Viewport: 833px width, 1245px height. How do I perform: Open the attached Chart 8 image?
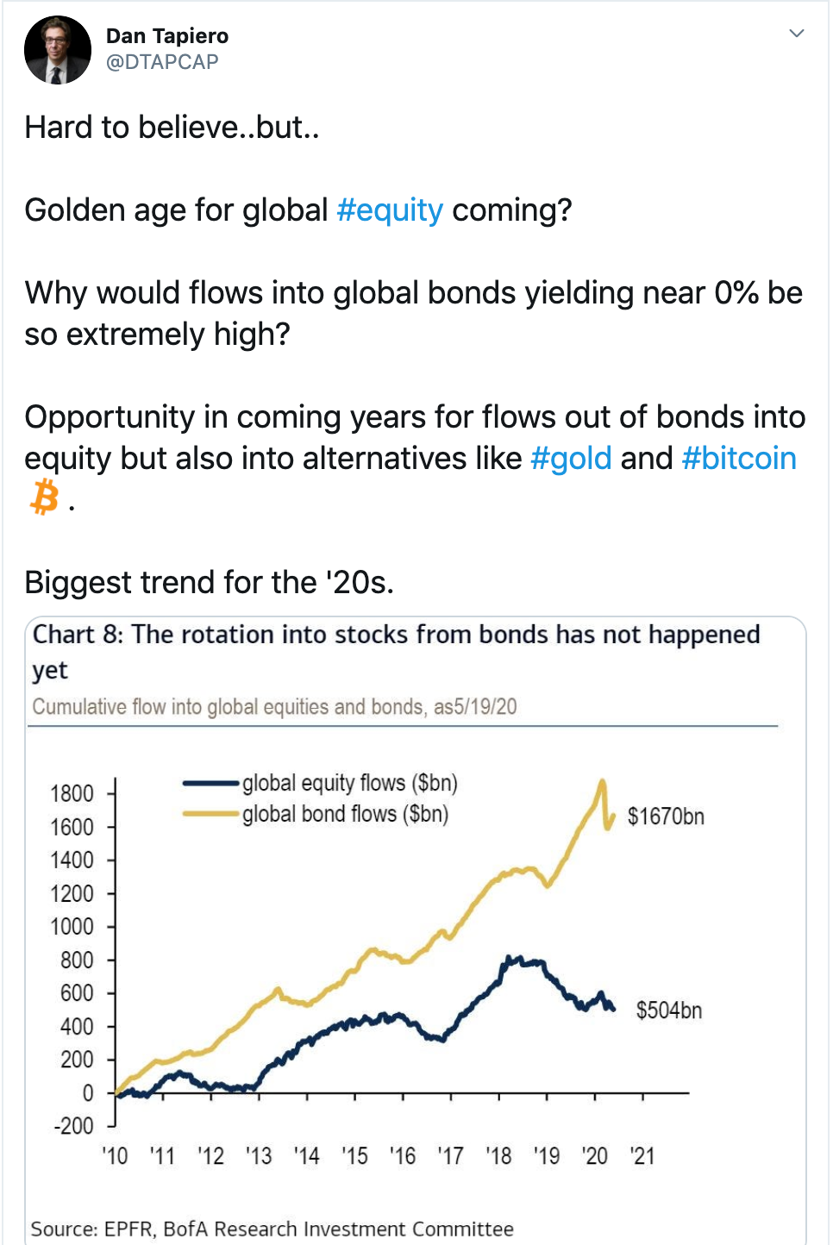pyautogui.click(x=416, y=929)
